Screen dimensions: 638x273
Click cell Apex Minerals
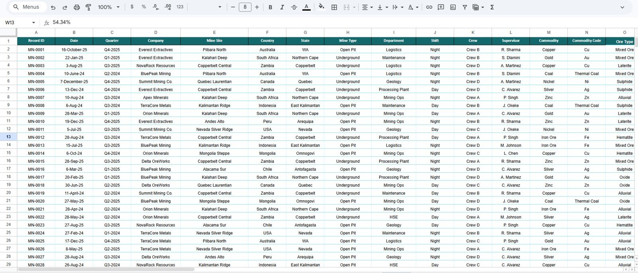(156, 97)
